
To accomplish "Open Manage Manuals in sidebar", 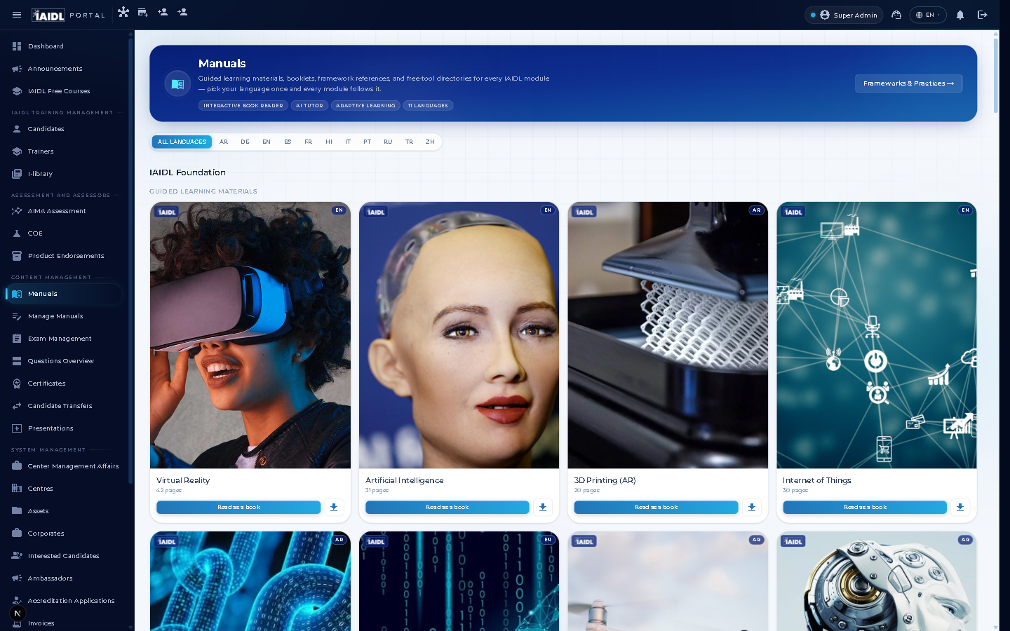I will [63, 316].
